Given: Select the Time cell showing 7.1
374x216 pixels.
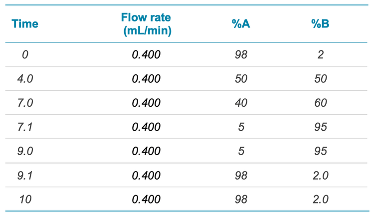Looking at the screenshot, I should pos(25,127).
